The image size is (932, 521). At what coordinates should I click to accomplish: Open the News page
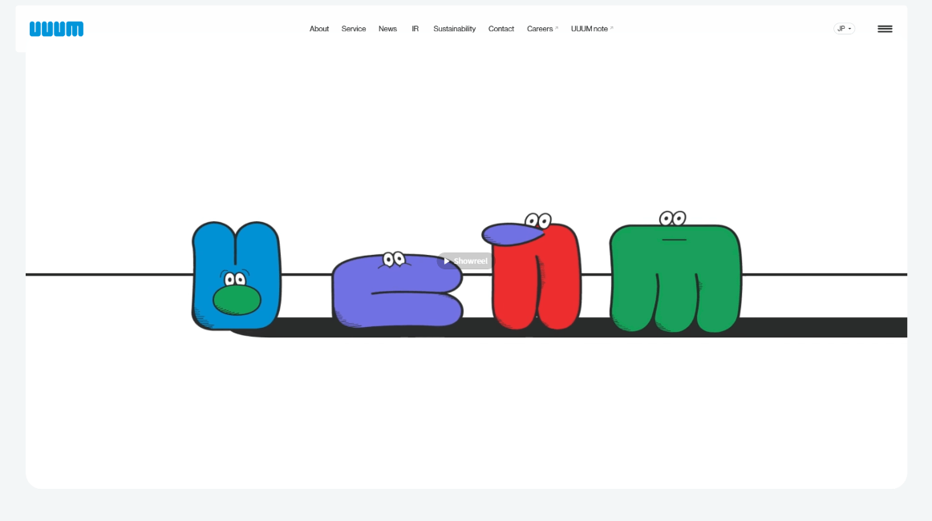(x=387, y=29)
